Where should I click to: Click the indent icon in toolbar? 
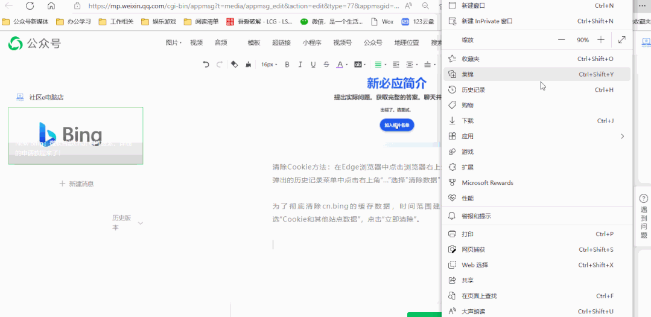point(396,65)
